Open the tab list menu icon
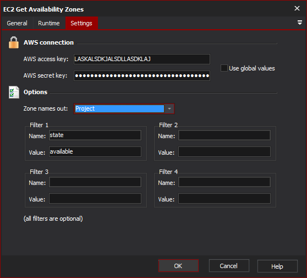This screenshot has height=278, width=307. (299, 23)
